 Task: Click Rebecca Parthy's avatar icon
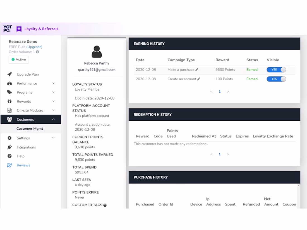click(x=97, y=52)
